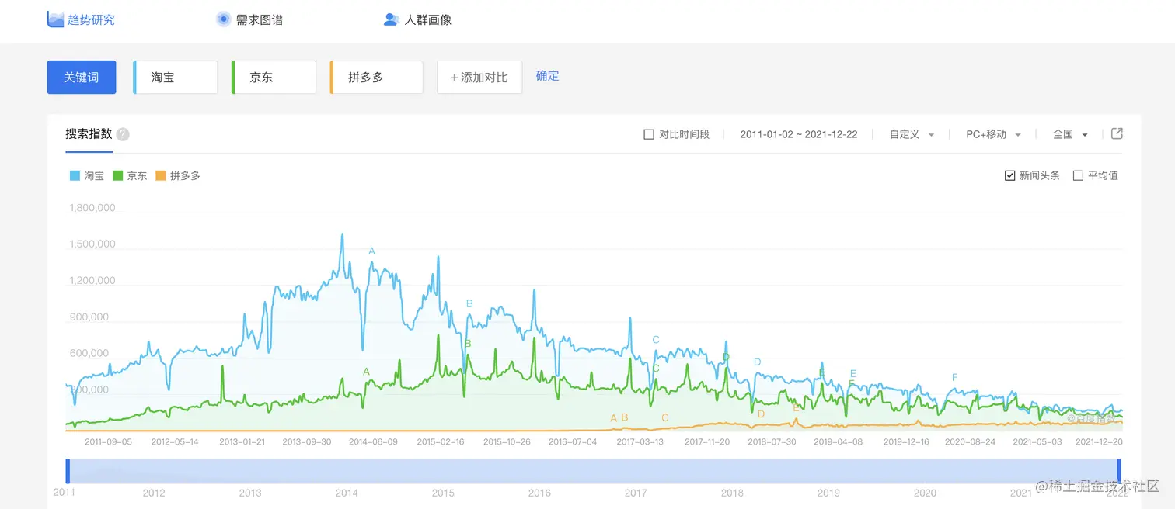
Task: Click the 人群画像 people icon
Action: tap(392, 19)
